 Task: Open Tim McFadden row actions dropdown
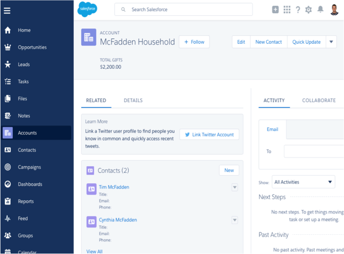[235, 187]
